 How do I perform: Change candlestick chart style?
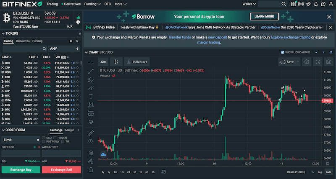pos(116,62)
